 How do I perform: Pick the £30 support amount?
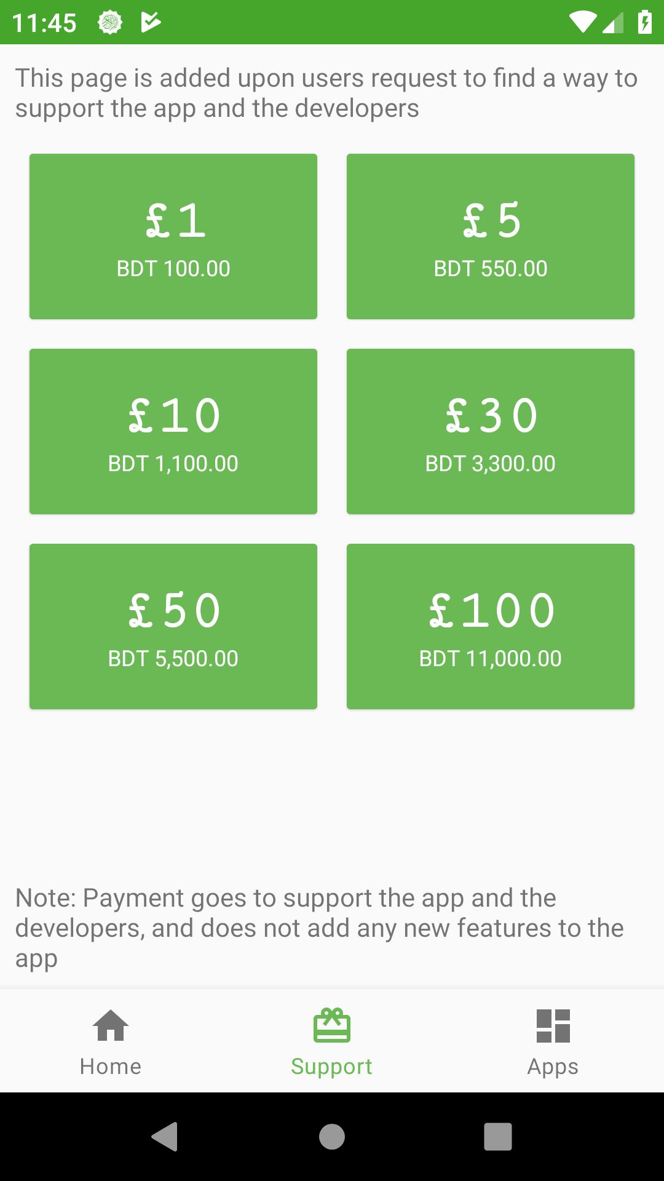(491, 431)
